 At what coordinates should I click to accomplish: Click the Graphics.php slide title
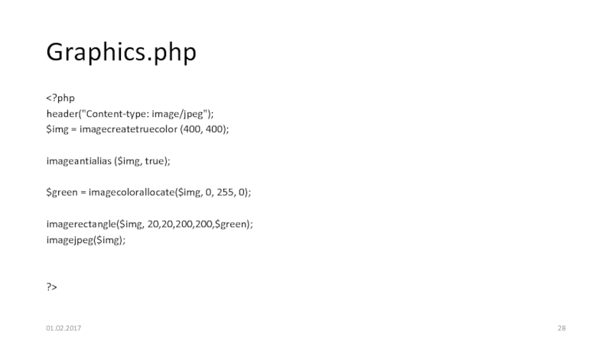(x=122, y=52)
